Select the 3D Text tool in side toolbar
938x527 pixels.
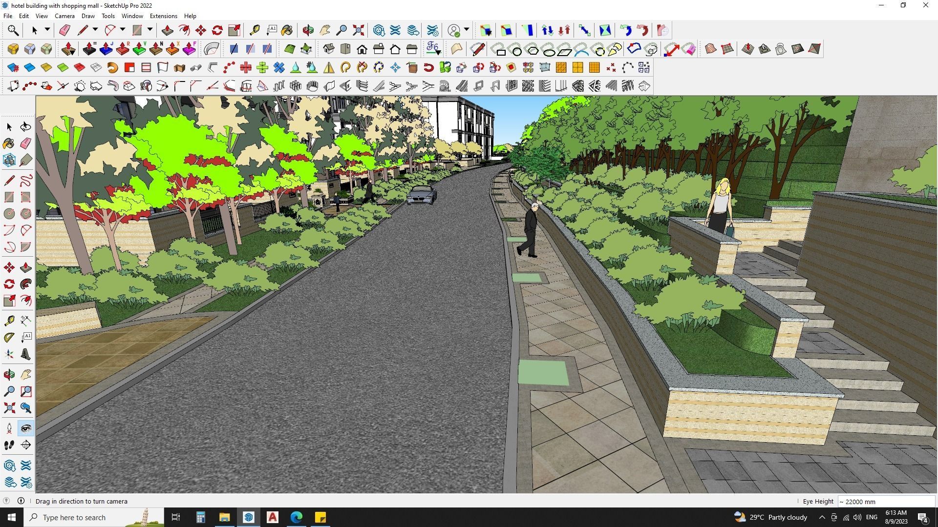(26, 354)
